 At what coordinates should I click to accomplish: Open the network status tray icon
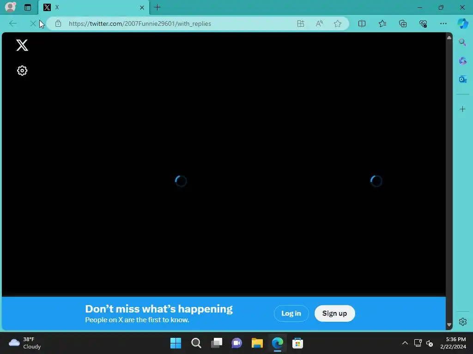[x=418, y=343]
